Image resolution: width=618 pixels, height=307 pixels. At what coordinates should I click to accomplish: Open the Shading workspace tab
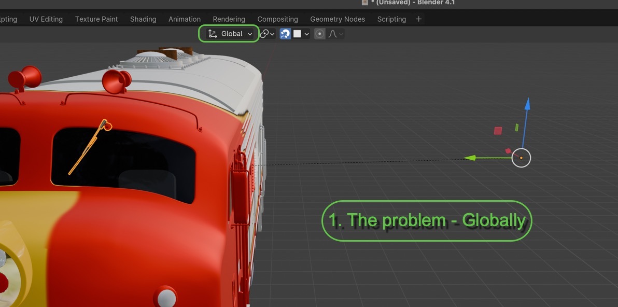(x=143, y=19)
